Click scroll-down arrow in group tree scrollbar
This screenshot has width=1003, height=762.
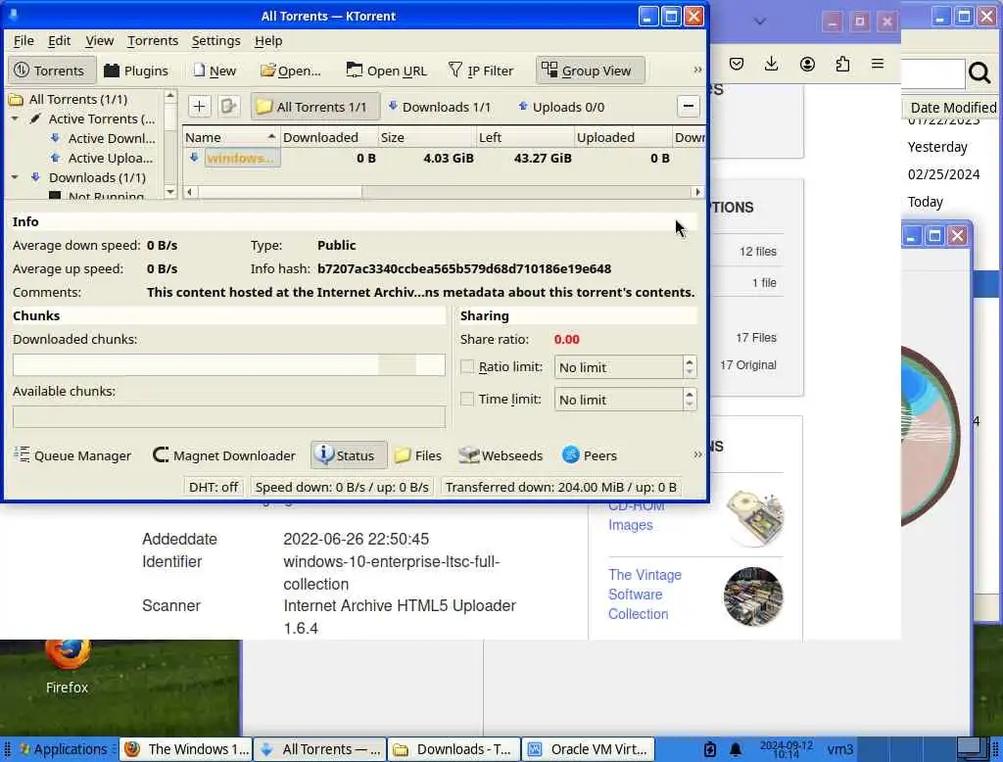tap(169, 191)
